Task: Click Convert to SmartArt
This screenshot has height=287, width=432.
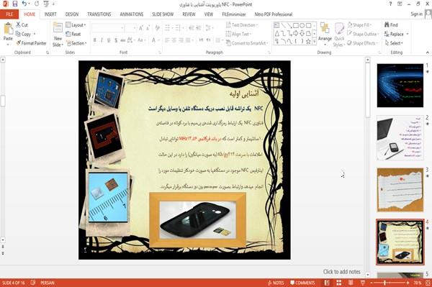Action: tap(247, 43)
